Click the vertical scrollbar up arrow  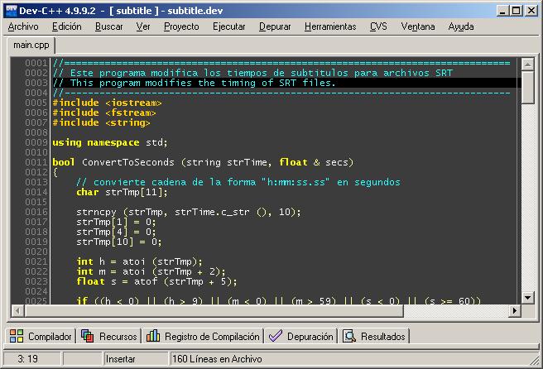click(x=528, y=64)
